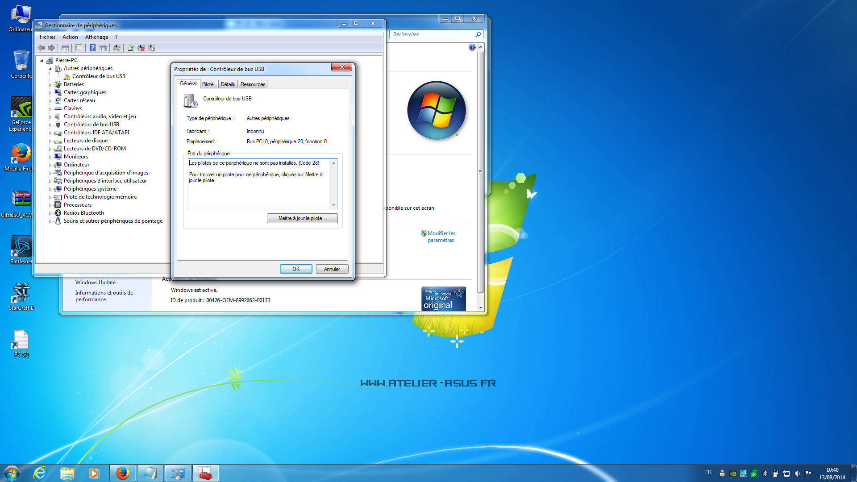Expand the Cartes graphiques tree node
The height and width of the screenshot is (482, 857).
50,92
